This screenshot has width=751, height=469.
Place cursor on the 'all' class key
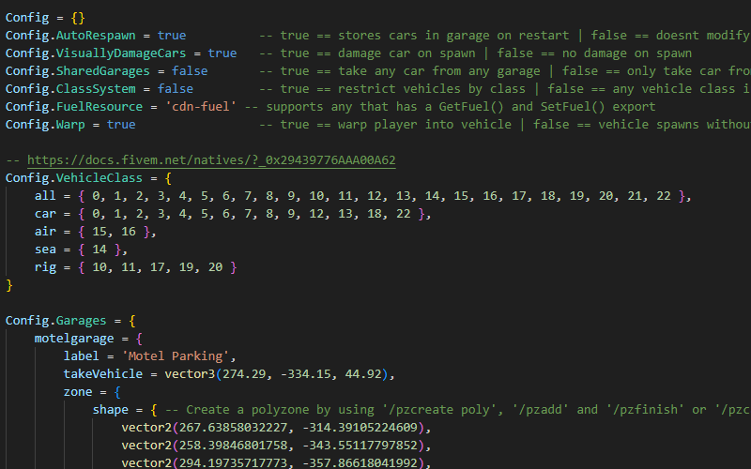pyautogui.click(x=45, y=196)
